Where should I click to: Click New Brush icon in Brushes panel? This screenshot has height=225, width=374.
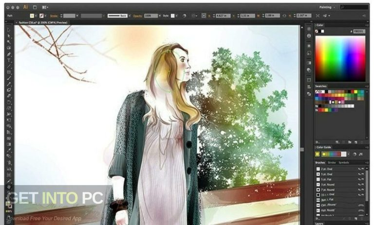pyautogui.click(x=356, y=218)
